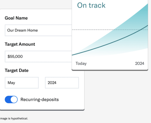Click the On track heading
Viewport: 151px width, 123px height.
91,5
